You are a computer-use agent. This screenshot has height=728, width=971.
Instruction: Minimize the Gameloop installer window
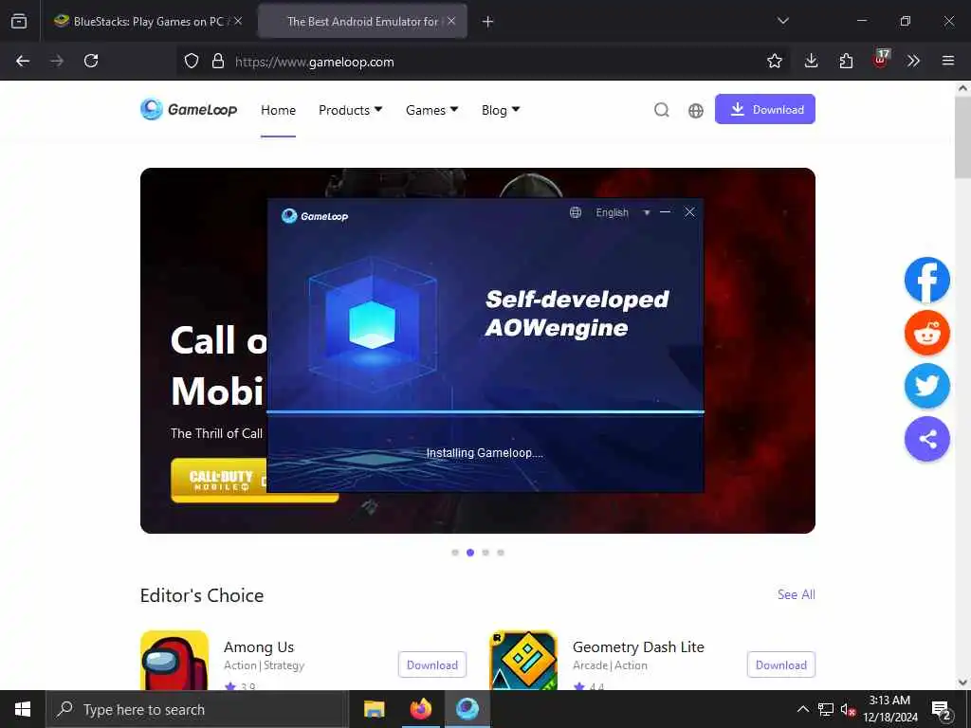click(665, 212)
